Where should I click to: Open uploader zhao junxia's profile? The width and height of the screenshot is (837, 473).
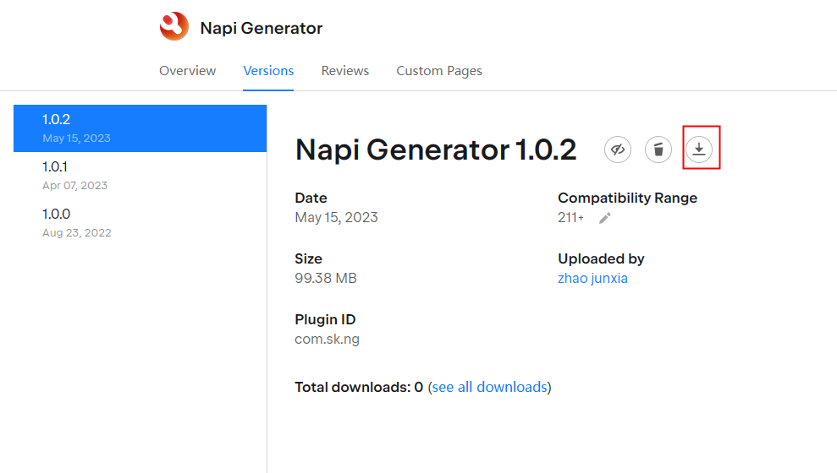[x=592, y=278]
